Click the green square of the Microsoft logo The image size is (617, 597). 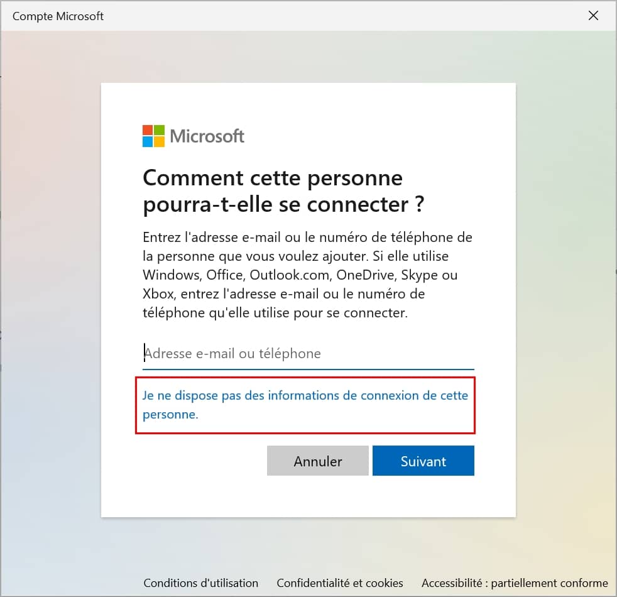coord(159,130)
